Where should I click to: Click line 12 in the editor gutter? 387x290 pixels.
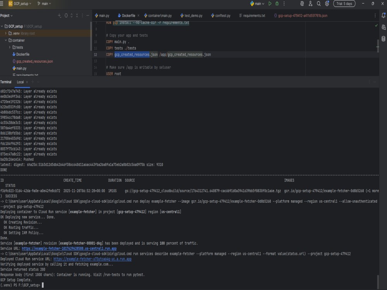96,55
